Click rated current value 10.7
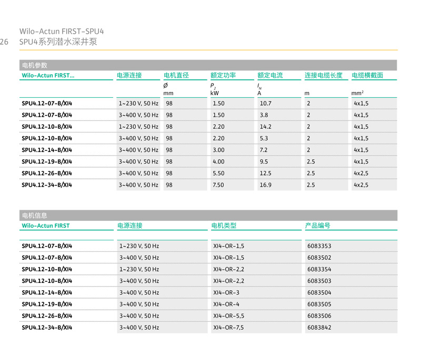 tap(265, 104)
